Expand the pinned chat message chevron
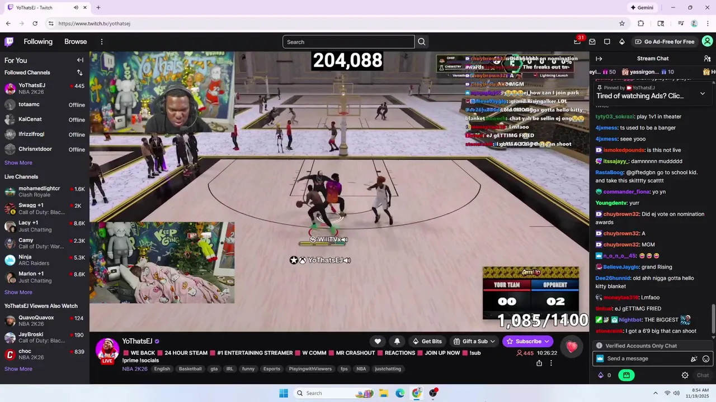Screen dimensions: 716x402 point(703,94)
